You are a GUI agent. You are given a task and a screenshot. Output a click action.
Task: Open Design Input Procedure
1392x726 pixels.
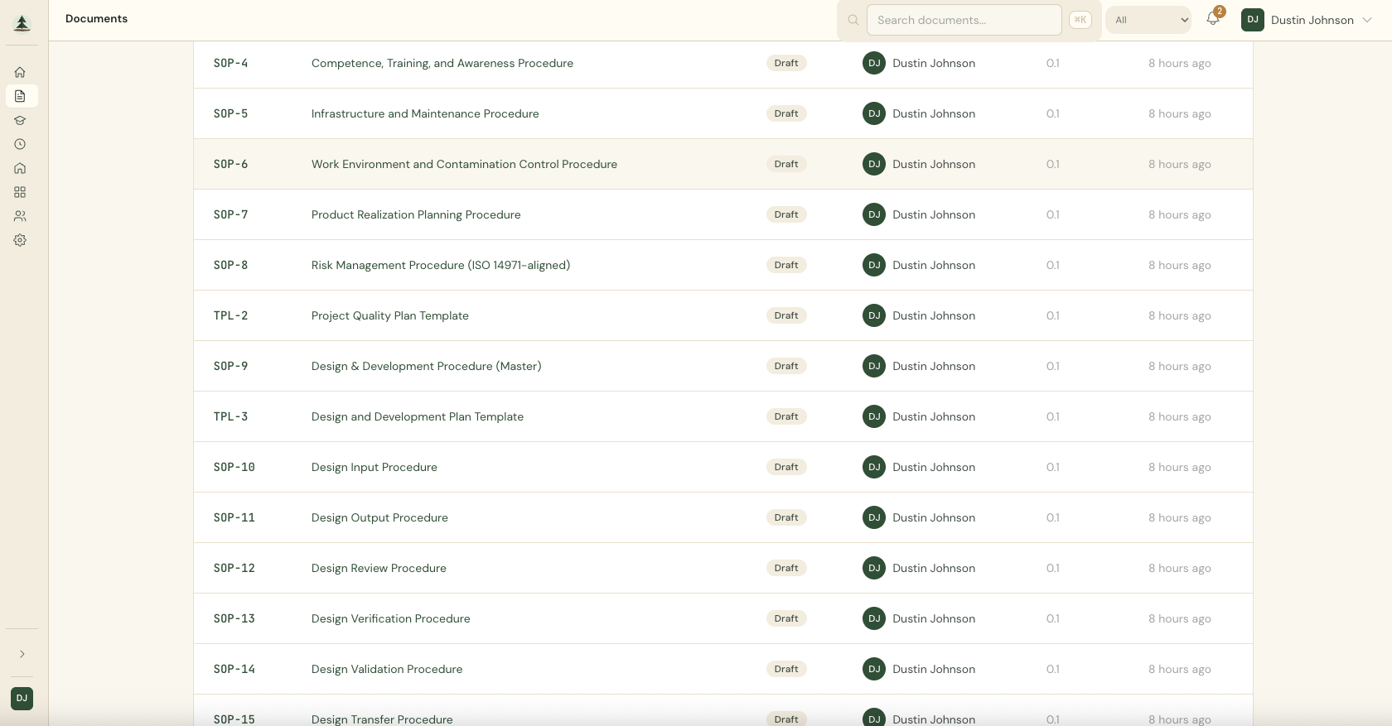pos(375,467)
